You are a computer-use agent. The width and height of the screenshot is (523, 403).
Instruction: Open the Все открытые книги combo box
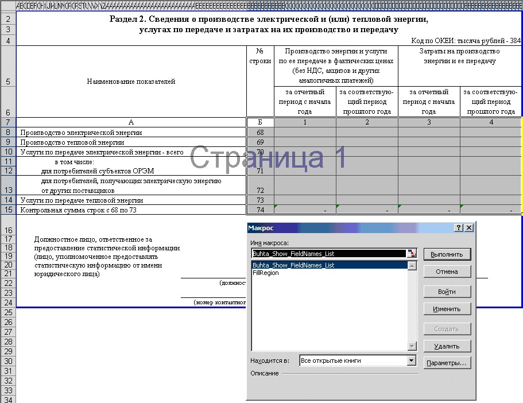[x=358, y=361]
